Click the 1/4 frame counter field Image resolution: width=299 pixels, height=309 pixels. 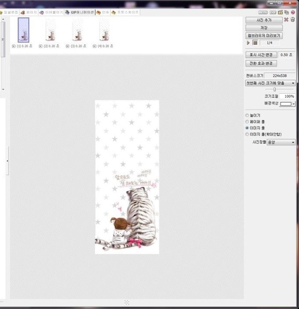pyautogui.click(x=270, y=43)
